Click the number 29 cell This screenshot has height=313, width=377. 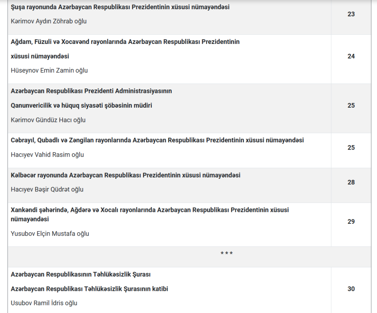click(x=351, y=221)
